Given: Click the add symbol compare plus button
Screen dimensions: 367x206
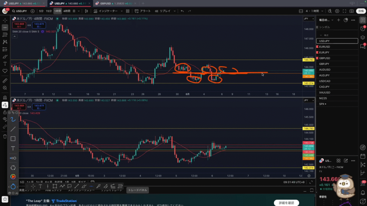Looking at the screenshot, I should pos(33,11).
